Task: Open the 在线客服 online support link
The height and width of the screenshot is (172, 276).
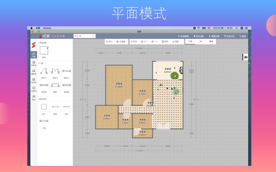Action: point(183,36)
